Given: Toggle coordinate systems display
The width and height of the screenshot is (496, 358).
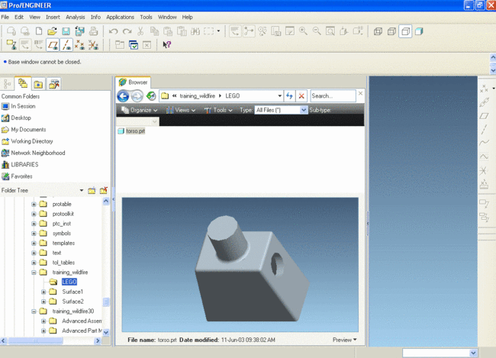Looking at the screenshot, I should (x=93, y=45).
